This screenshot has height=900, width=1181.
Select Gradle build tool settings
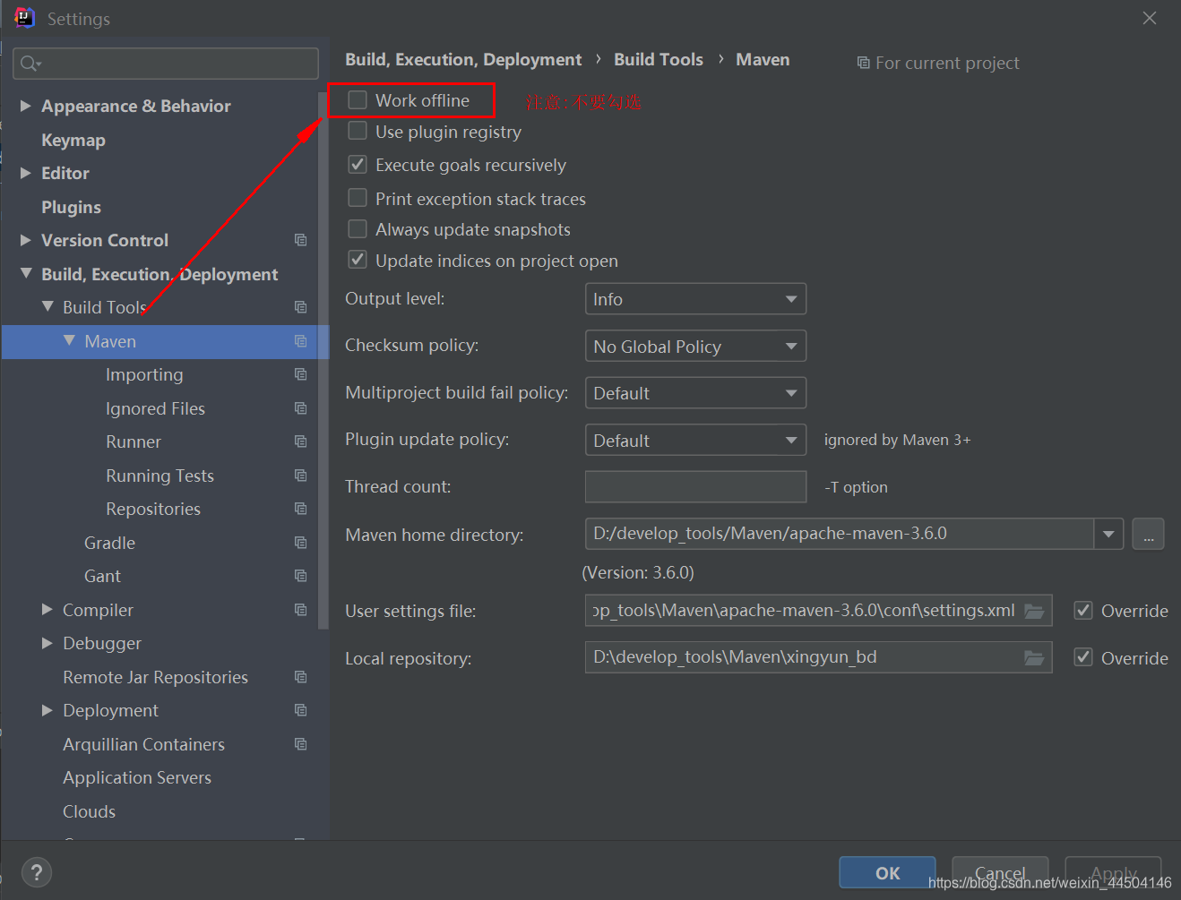click(109, 543)
